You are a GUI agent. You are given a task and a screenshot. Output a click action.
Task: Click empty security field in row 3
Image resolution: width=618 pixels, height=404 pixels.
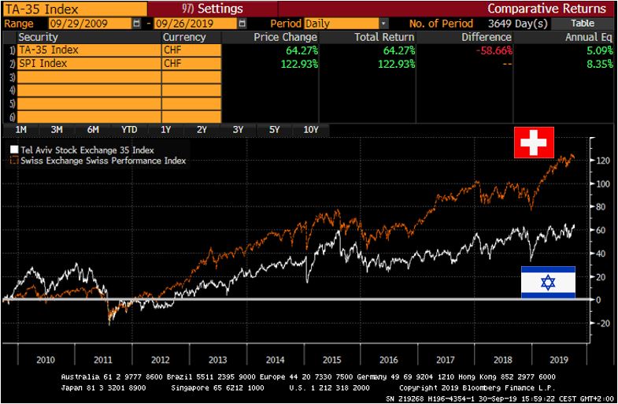[x=89, y=77]
